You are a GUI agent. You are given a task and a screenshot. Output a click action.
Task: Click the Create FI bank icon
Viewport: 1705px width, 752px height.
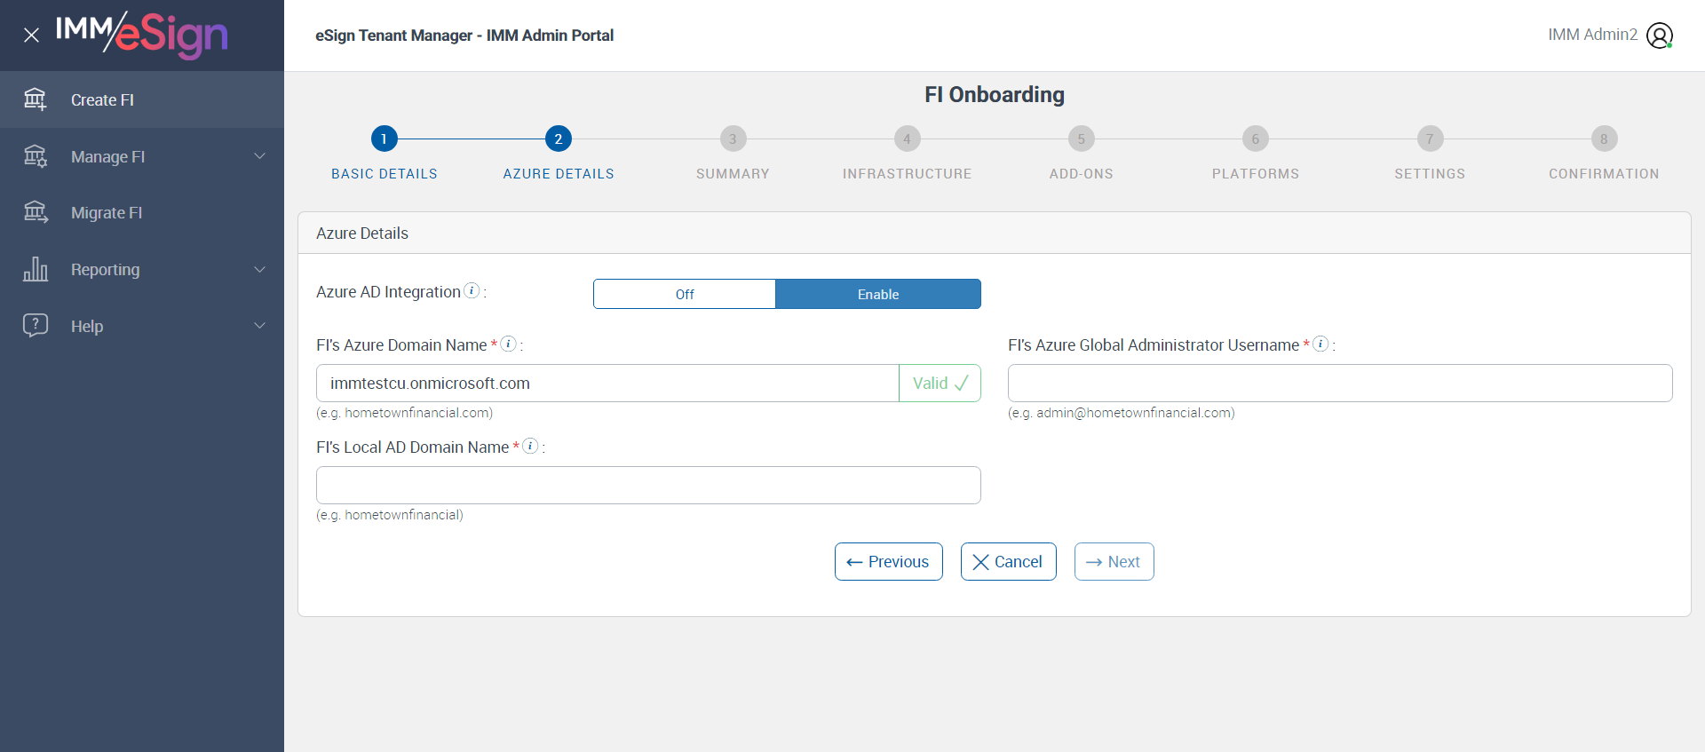click(x=36, y=99)
